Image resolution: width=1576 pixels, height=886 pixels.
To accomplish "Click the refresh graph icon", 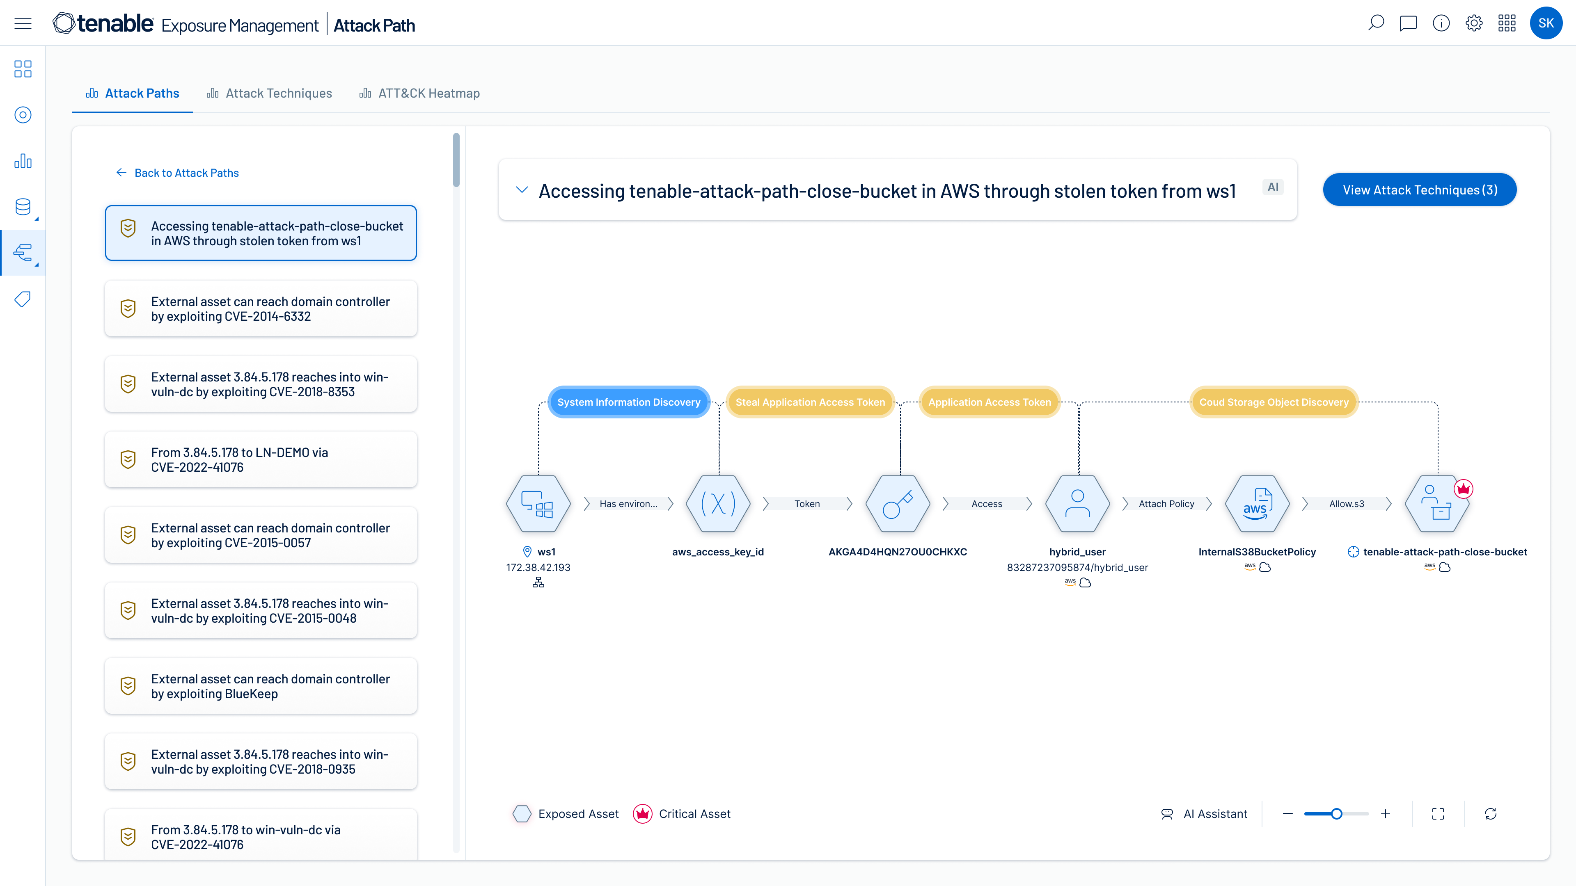I will (x=1490, y=814).
